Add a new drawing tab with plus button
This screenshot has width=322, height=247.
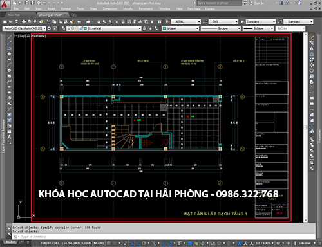coord(73,15)
